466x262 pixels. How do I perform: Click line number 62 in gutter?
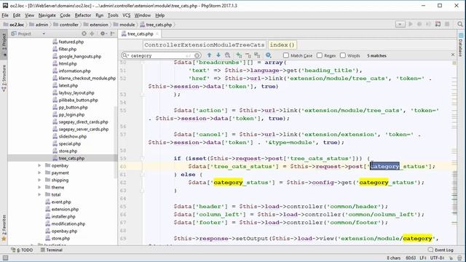pyautogui.click(x=123, y=183)
